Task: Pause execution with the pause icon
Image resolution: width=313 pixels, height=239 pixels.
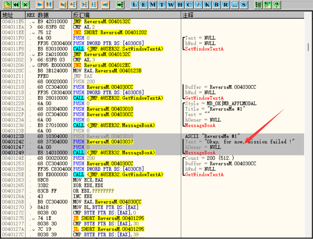Action: 49,5
